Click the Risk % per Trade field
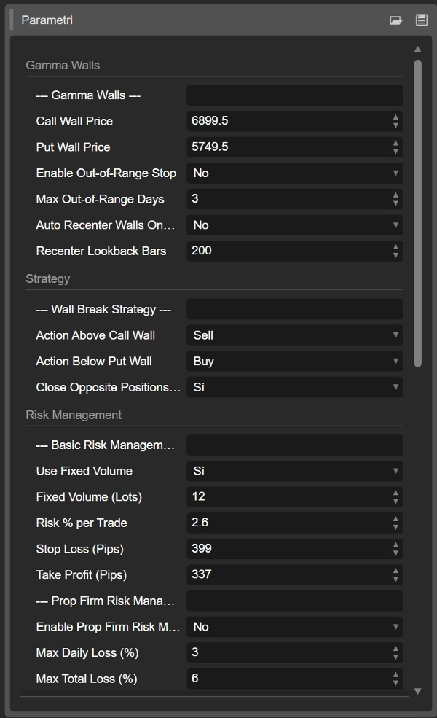The image size is (437, 718). (288, 523)
